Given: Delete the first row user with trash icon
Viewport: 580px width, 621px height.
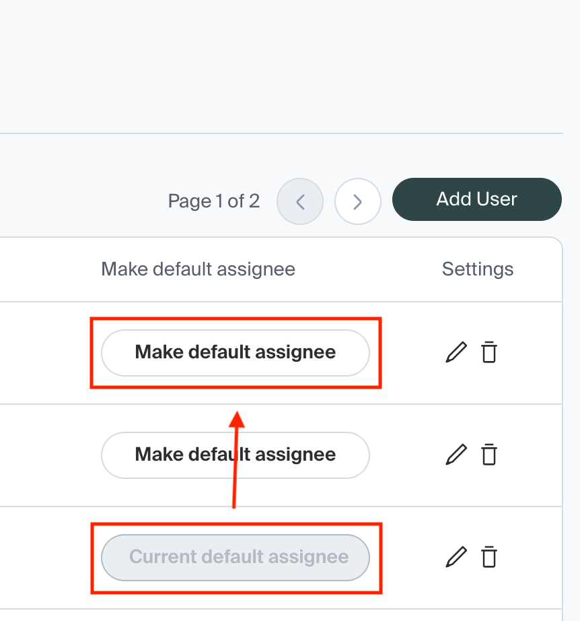Looking at the screenshot, I should 489,352.
